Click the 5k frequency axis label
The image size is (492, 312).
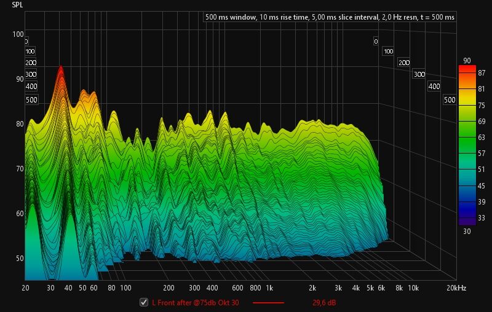coord(370,288)
